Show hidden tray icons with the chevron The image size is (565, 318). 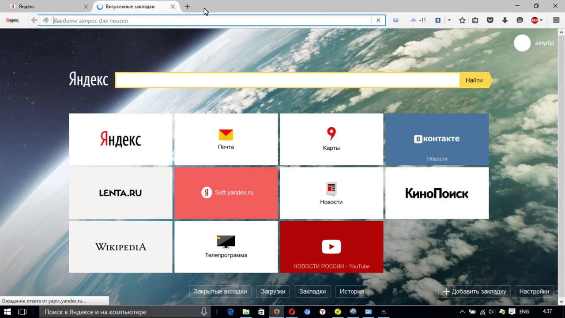click(x=462, y=312)
